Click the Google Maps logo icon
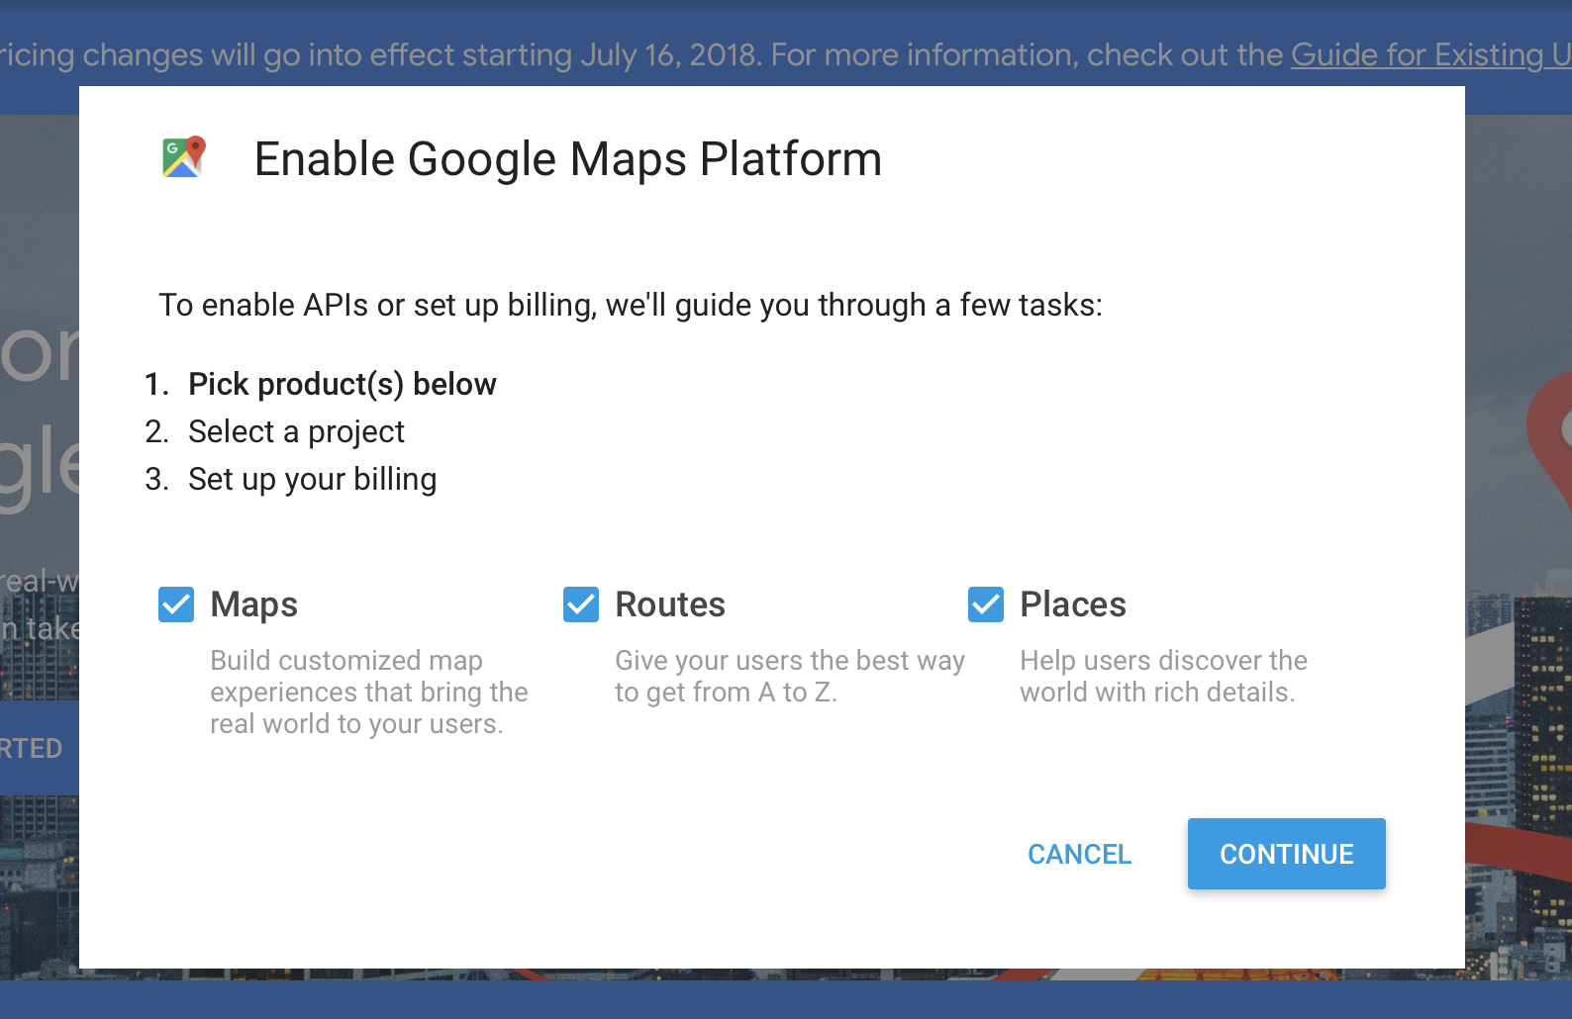This screenshot has width=1572, height=1019. coord(184,157)
